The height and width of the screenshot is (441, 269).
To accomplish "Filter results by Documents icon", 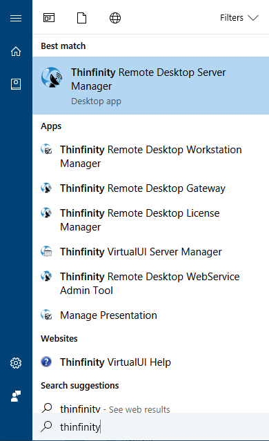I will (x=82, y=18).
